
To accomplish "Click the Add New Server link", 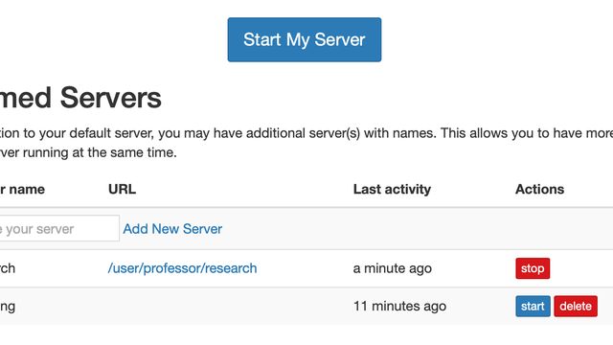I will tap(172, 229).
